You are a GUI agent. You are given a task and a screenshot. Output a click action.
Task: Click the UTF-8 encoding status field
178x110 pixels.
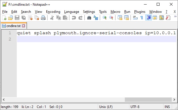135,107
